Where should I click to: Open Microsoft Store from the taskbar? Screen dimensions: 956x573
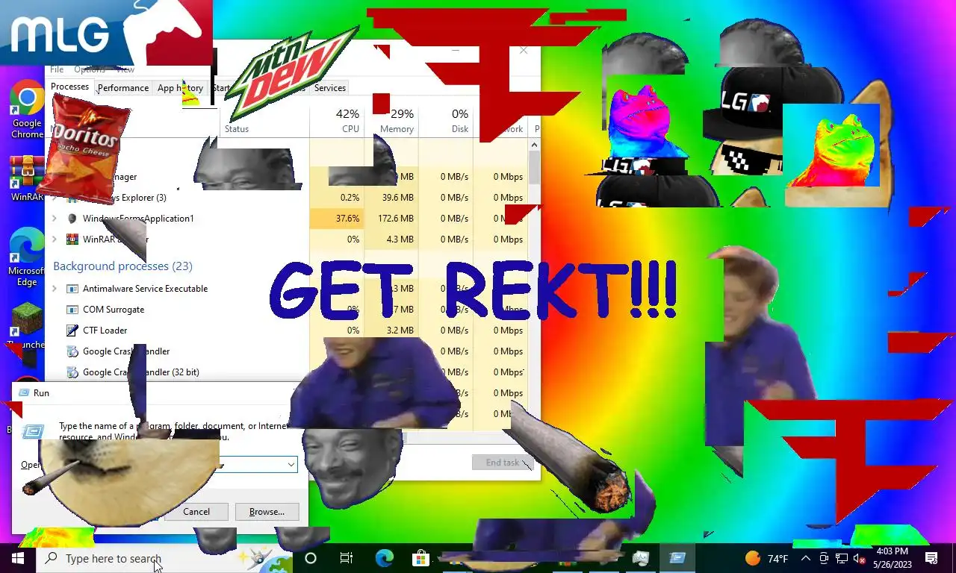tap(420, 558)
